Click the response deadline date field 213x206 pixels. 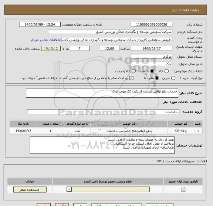click(x=152, y=48)
